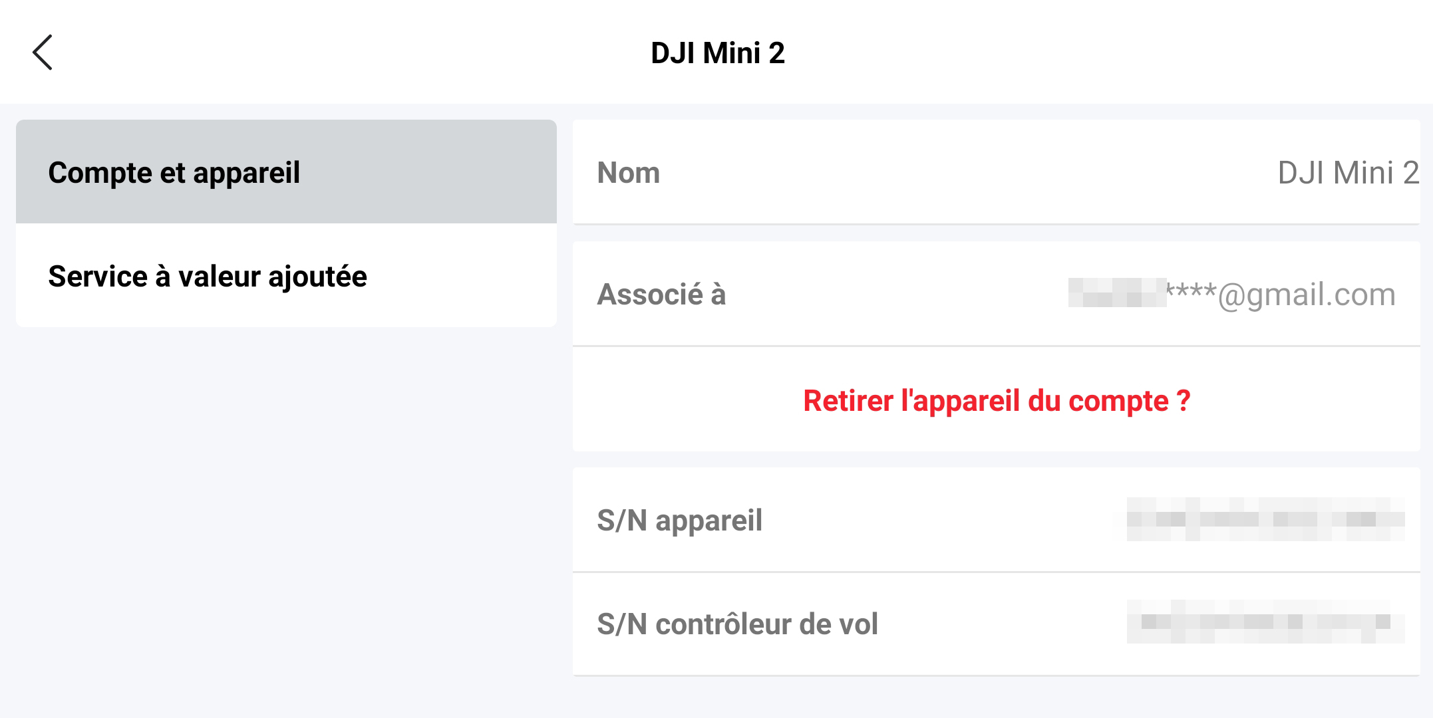Viewport: 1433px width, 718px height.
Task: Tap the S/N appareil label
Action: [x=679, y=520]
